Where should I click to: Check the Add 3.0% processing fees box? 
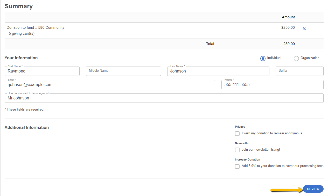tap(237, 166)
